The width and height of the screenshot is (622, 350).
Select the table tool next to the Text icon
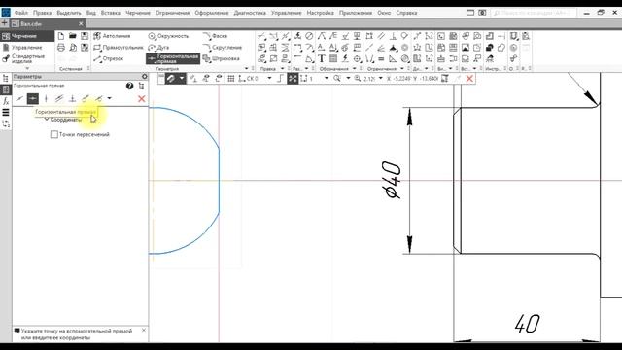[x=333, y=58]
